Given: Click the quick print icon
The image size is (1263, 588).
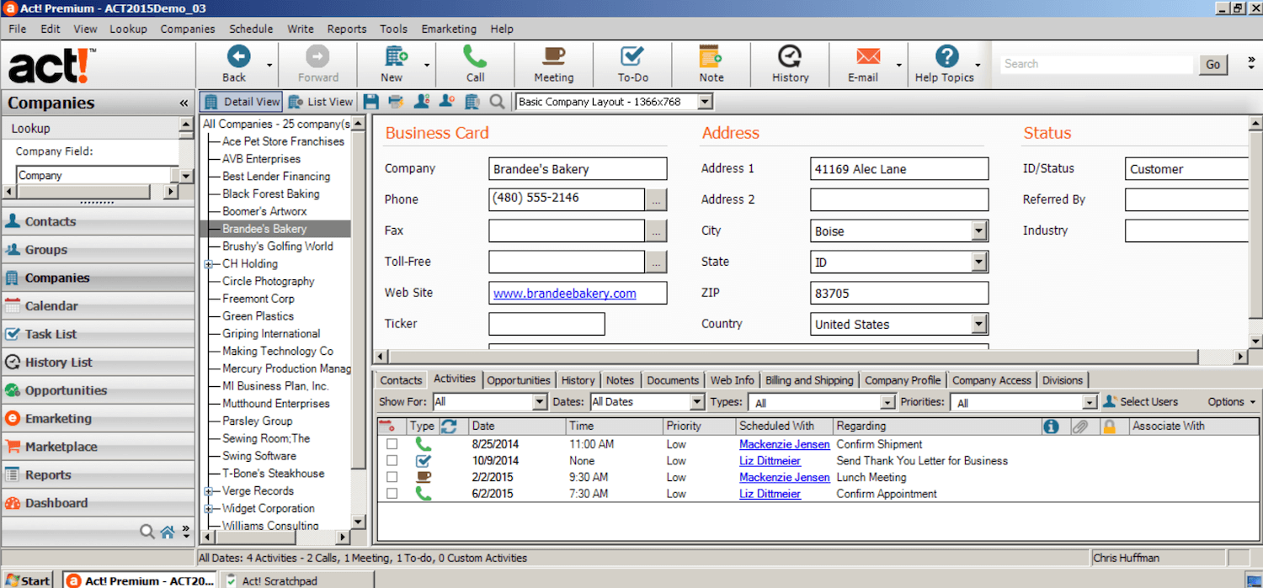Looking at the screenshot, I should (x=396, y=102).
